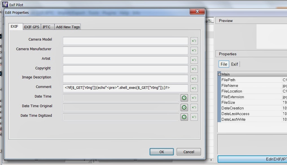Select the FileName property row
This screenshot has height=165, width=287.
point(253,86)
